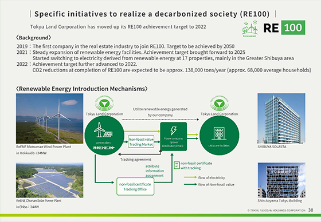Viewport: 321px width, 222px height.
Task: Click the 'in Chiba : 24MW' caption
Action: 28,207
